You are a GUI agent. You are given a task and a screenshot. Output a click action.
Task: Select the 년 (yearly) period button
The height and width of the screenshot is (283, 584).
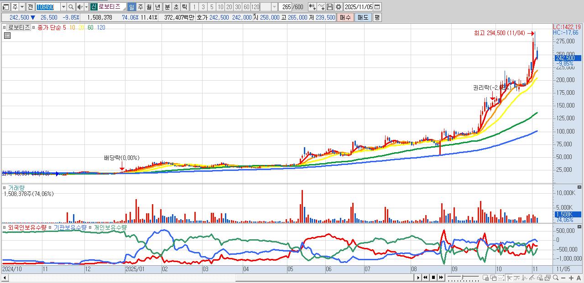157,7
